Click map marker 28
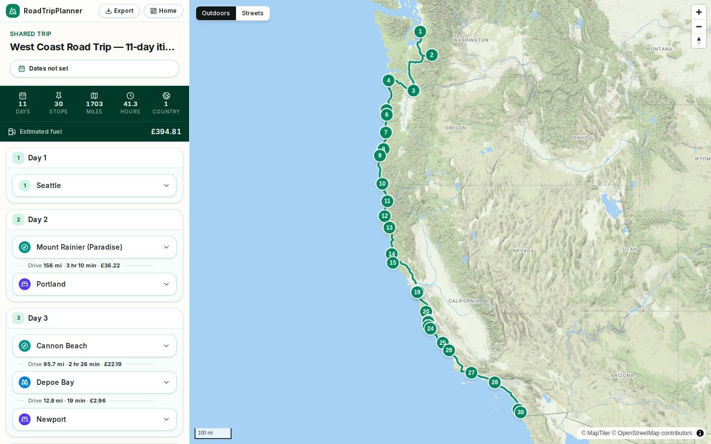The height and width of the screenshot is (444, 711). (495, 382)
